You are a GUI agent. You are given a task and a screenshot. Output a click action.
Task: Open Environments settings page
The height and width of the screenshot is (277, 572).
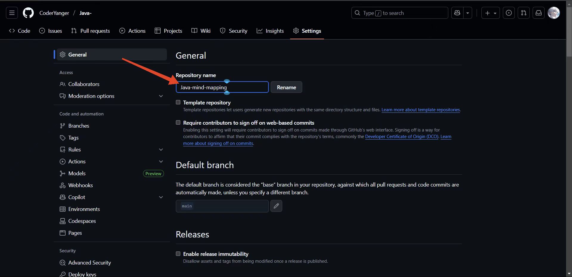coord(112,209)
